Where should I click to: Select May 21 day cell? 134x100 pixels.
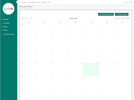click(x=60, y=69)
